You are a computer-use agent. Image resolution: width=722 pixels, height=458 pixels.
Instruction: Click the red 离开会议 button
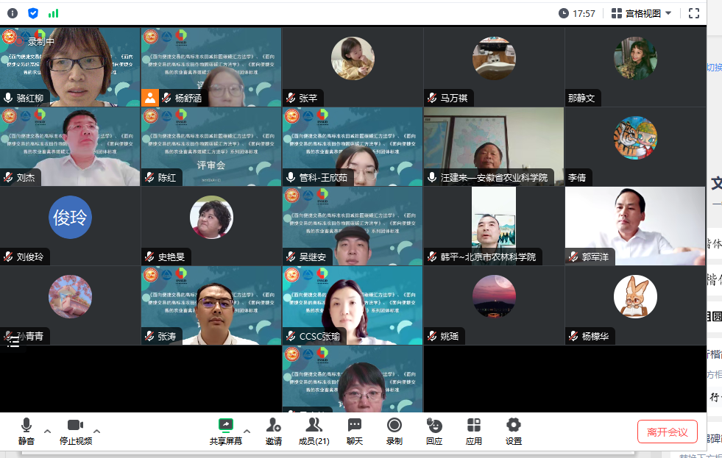(667, 432)
